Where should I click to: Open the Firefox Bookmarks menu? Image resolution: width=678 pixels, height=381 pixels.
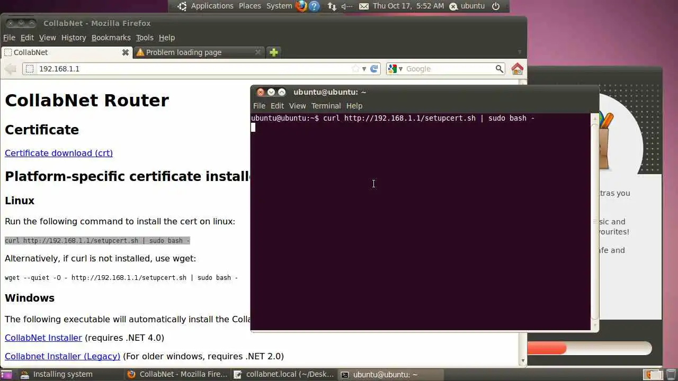pos(111,38)
